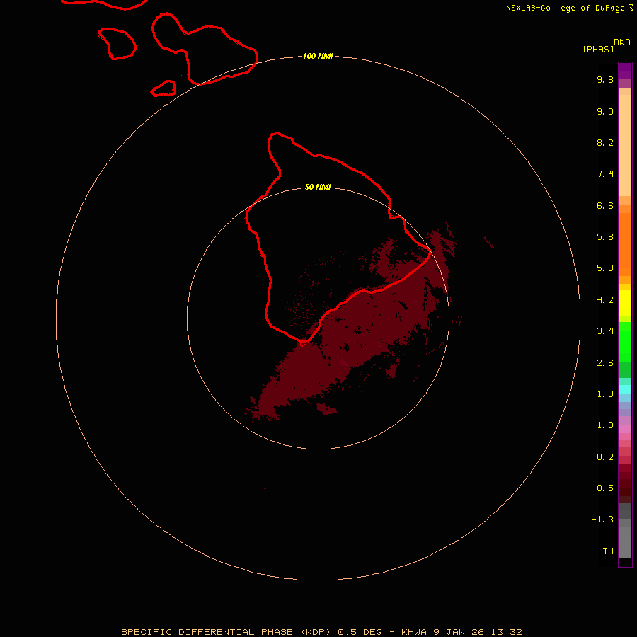
Task: Click the KHWA radar site identifier
Action: point(414,632)
